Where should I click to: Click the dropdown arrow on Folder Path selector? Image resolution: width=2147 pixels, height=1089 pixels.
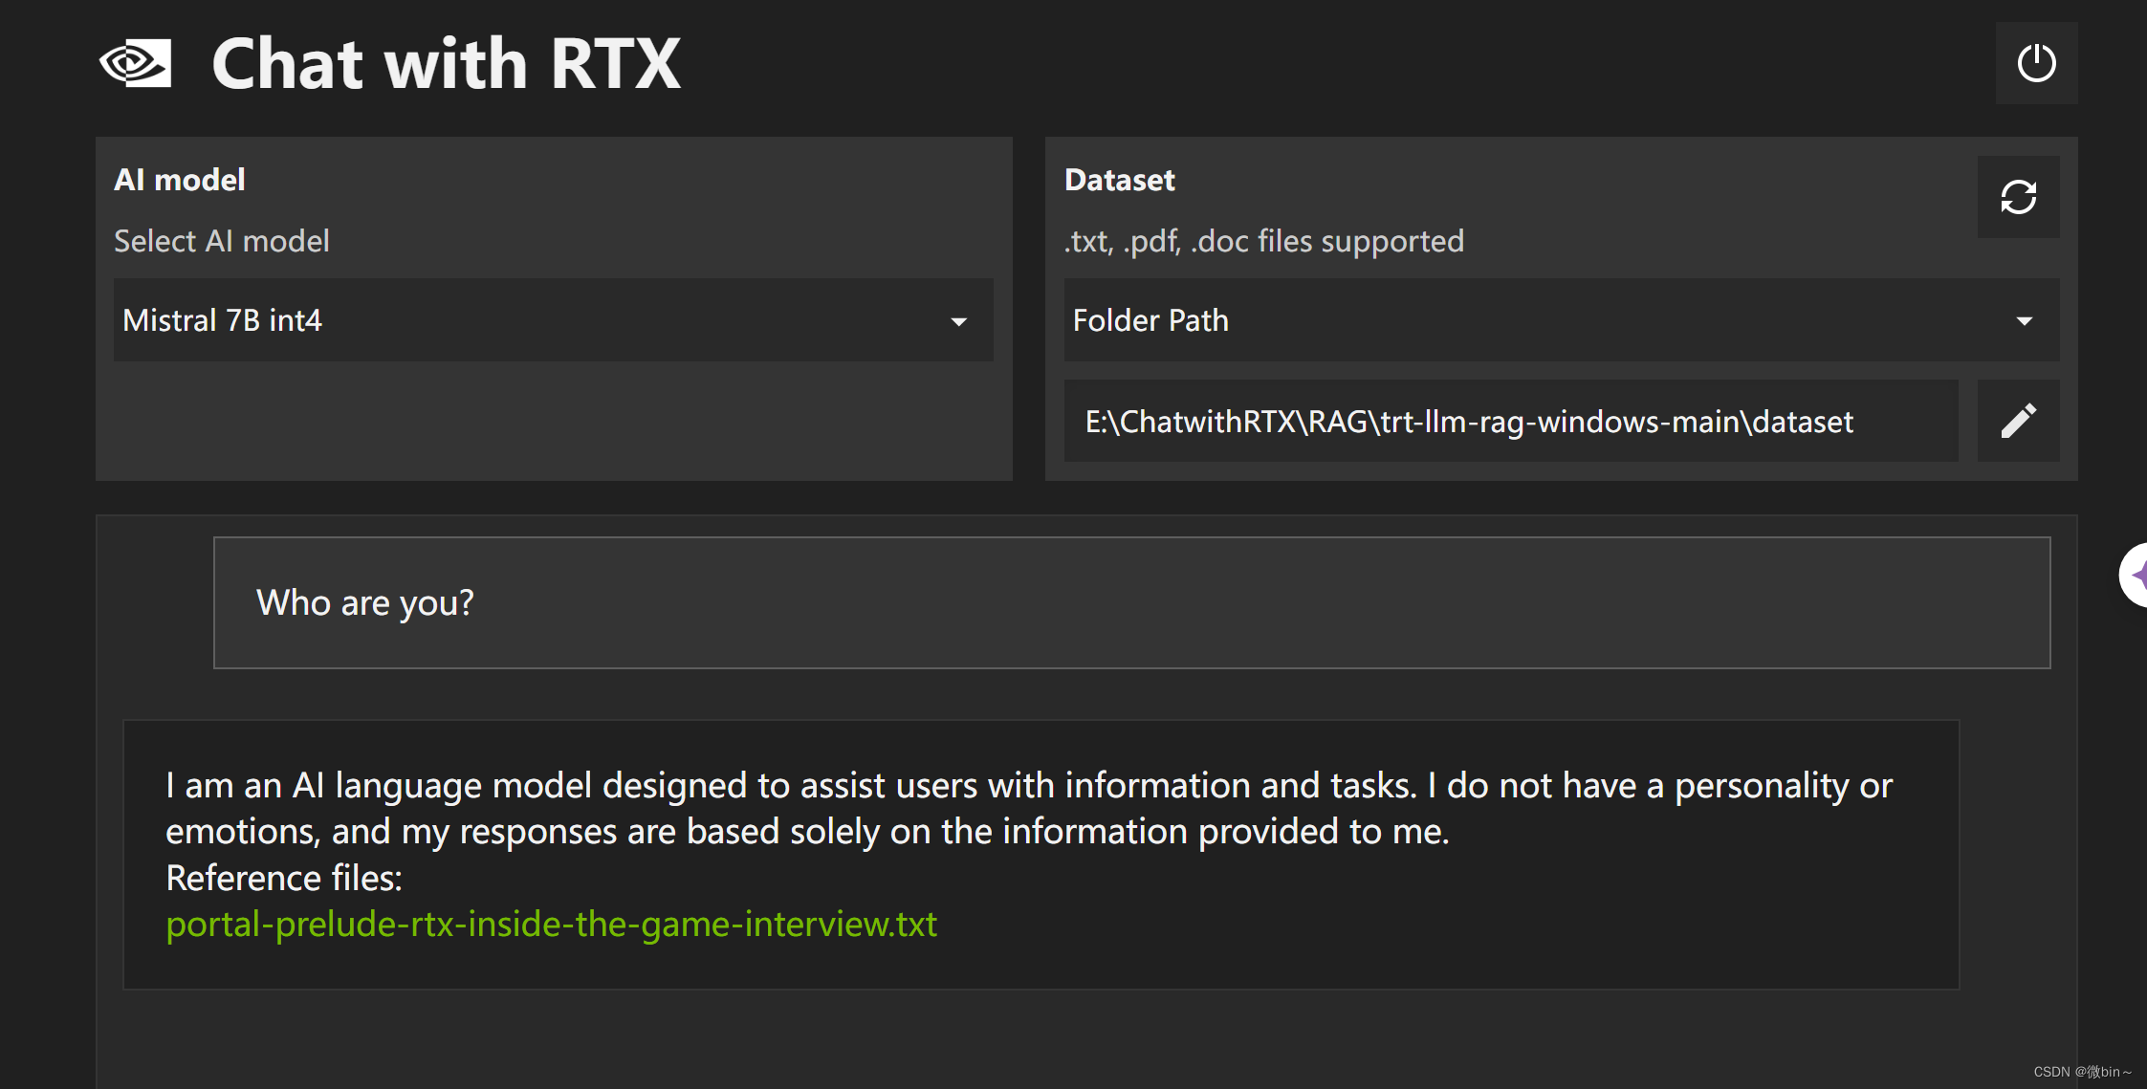2025,322
